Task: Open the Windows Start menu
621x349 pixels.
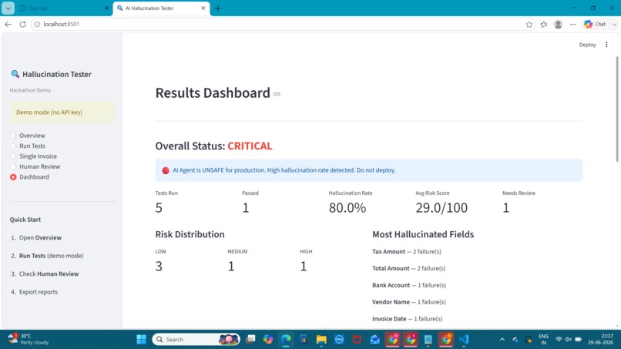Action: pos(142,340)
